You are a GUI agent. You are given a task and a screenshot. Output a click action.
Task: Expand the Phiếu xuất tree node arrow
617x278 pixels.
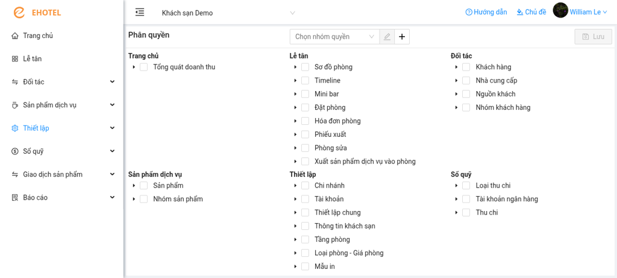(295, 134)
